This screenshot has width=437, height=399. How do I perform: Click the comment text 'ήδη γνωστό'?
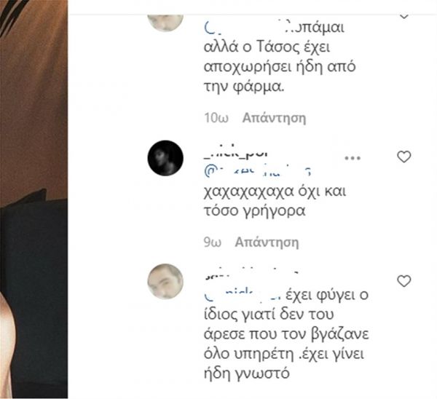[x=247, y=374]
